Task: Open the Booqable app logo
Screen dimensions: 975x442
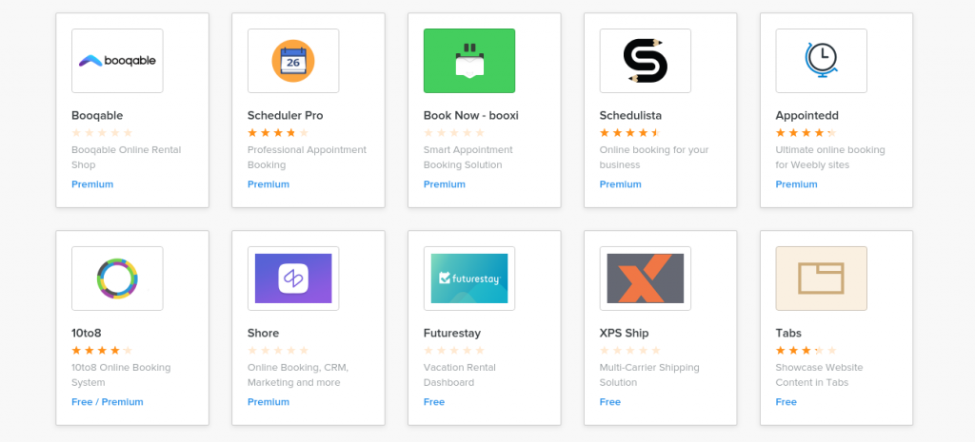Action: (x=117, y=61)
